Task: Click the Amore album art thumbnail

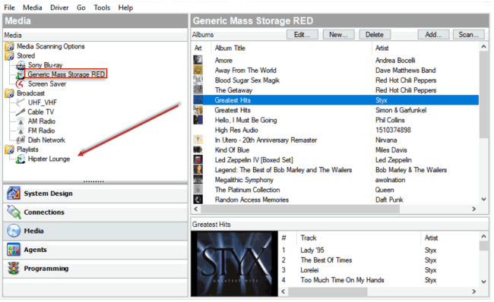Action: click(198, 60)
